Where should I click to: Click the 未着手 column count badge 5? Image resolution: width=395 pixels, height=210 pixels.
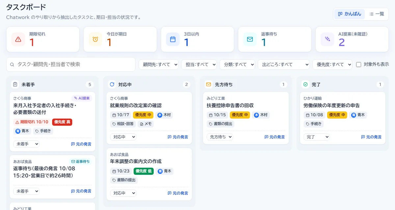coord(90,85)
